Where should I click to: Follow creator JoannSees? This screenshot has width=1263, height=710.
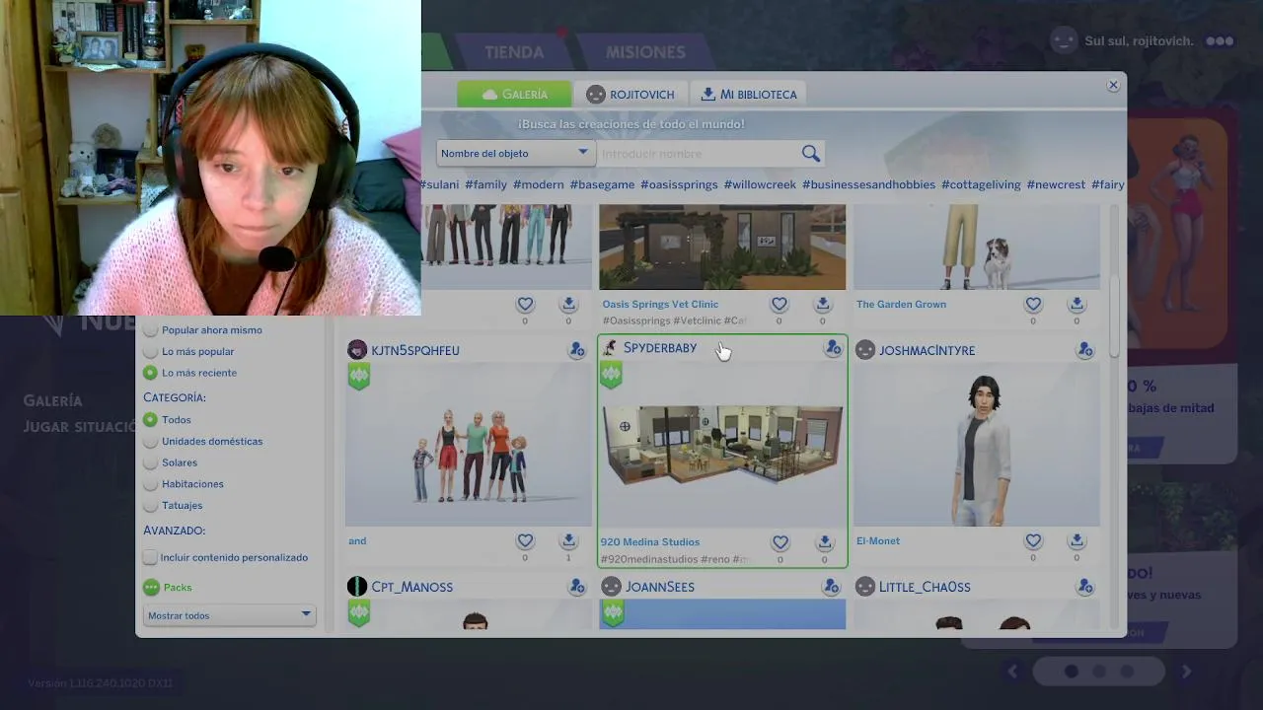832,587
